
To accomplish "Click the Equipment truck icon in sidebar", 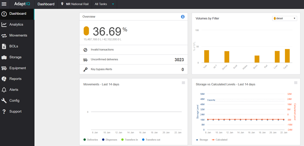I will click(4, 68).
